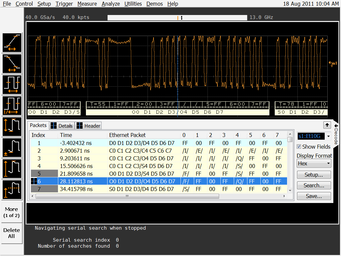Click the 40.0 kpts memory depth readout
This screenshot has height=256, width=341.
click(76, 17)
